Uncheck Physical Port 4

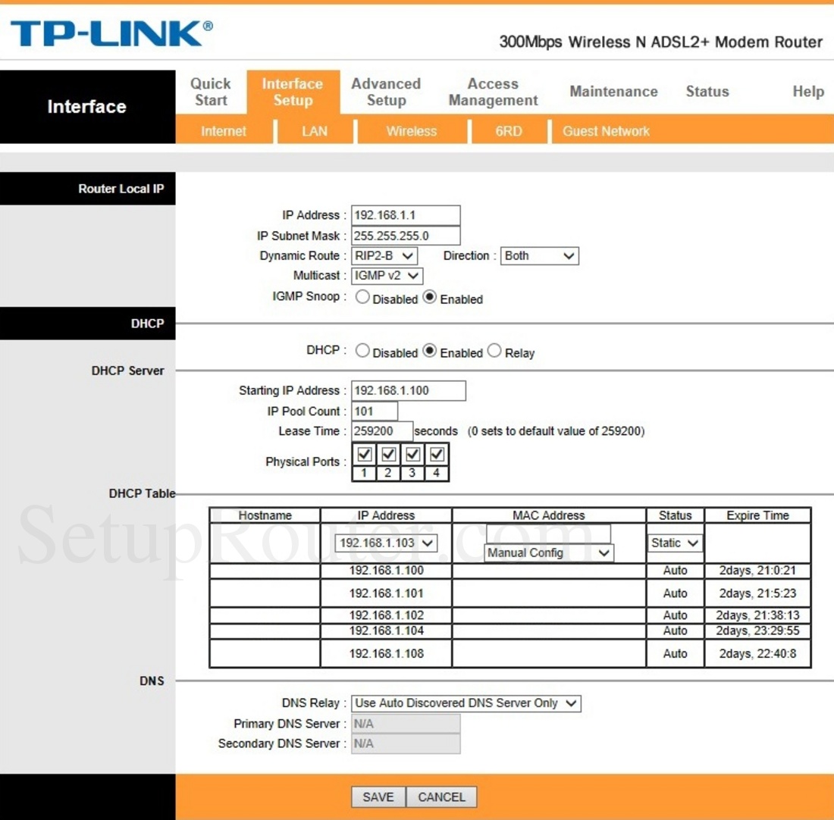pos(436,454)
